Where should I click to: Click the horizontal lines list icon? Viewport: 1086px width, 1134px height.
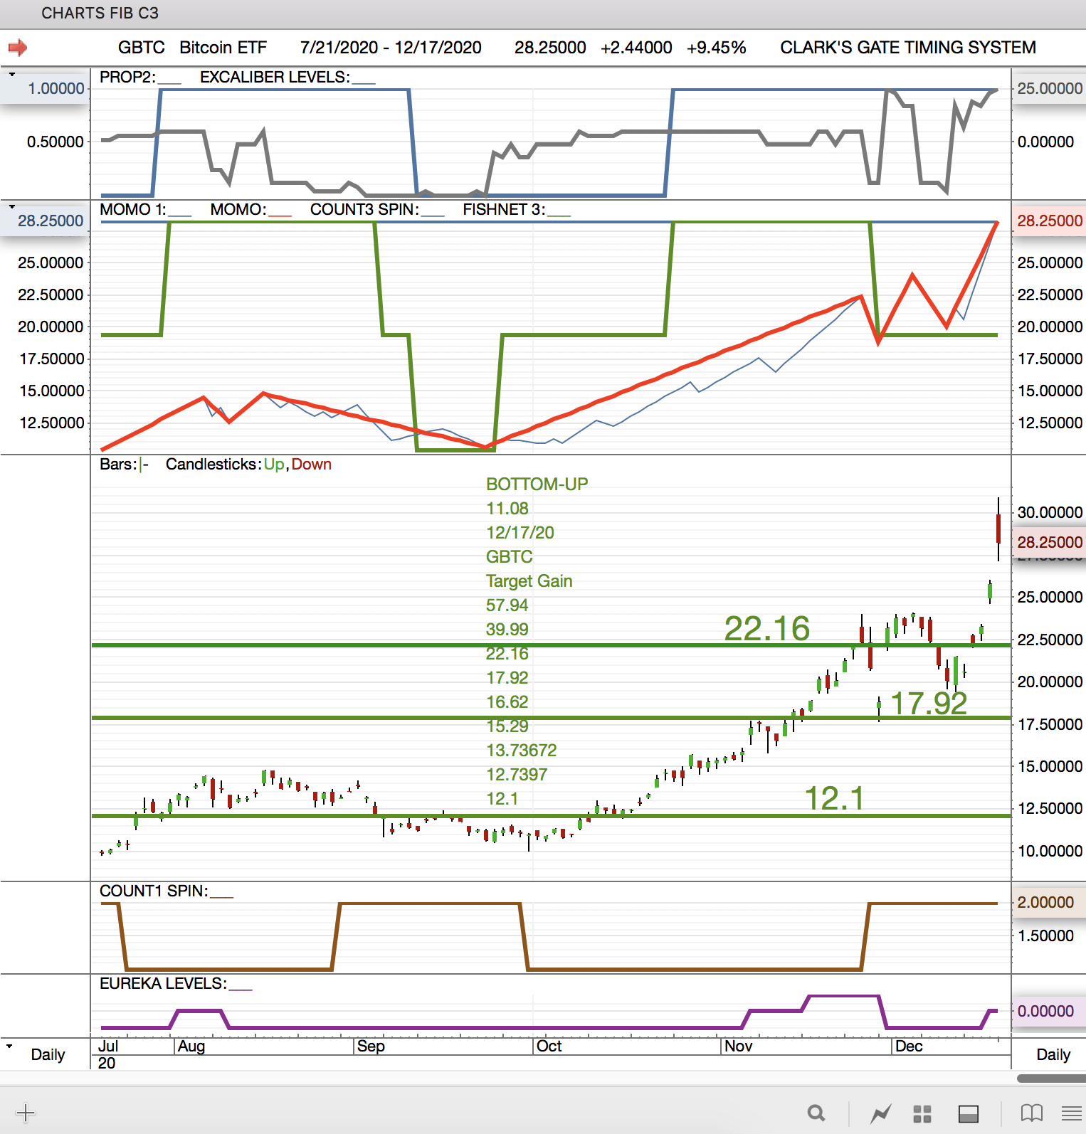(x=1071, y=1113)
